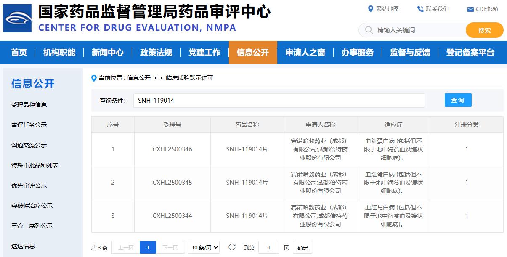507x257 pixels.
Task: Open 受理品种信息 in sidebar
Action: 29,105
